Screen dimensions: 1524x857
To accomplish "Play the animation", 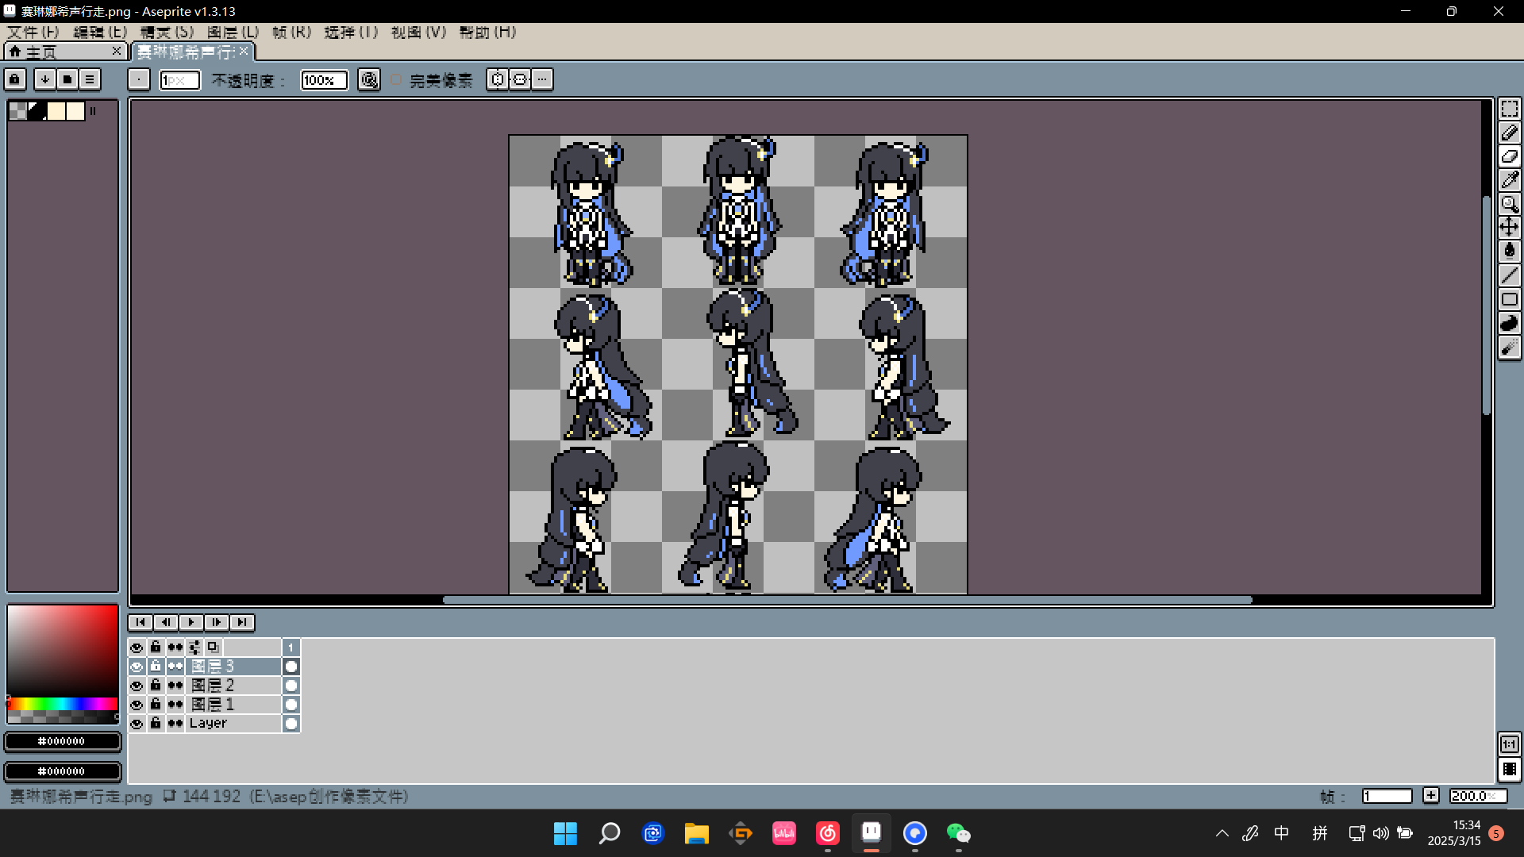I will 191,623.
